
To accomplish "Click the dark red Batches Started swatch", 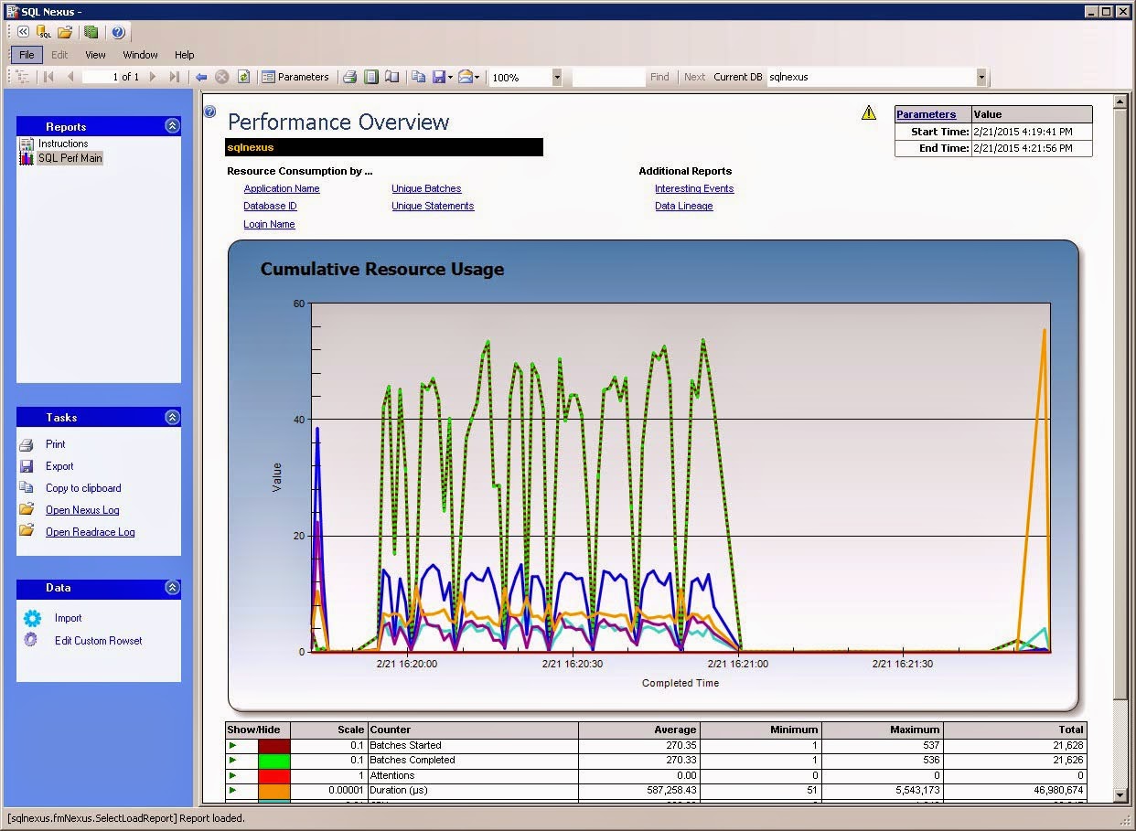I will 274,746.
